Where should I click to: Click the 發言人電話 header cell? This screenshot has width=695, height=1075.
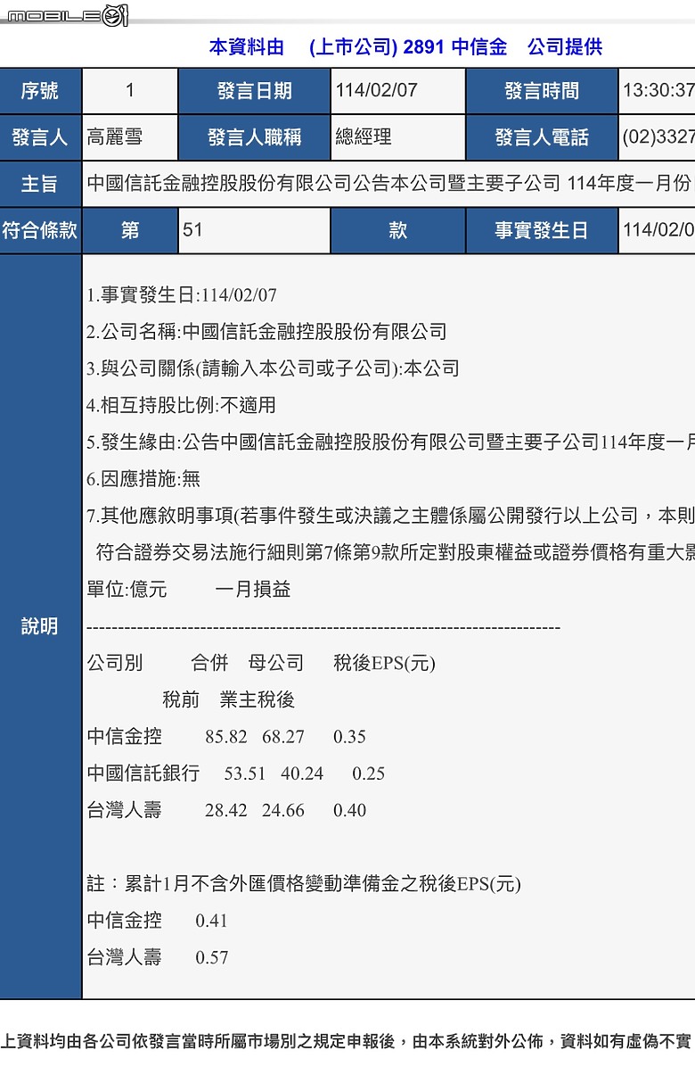point(542,137)
